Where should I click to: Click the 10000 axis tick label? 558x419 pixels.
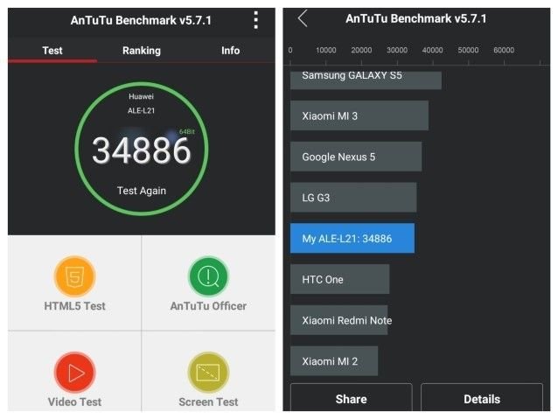326,50
